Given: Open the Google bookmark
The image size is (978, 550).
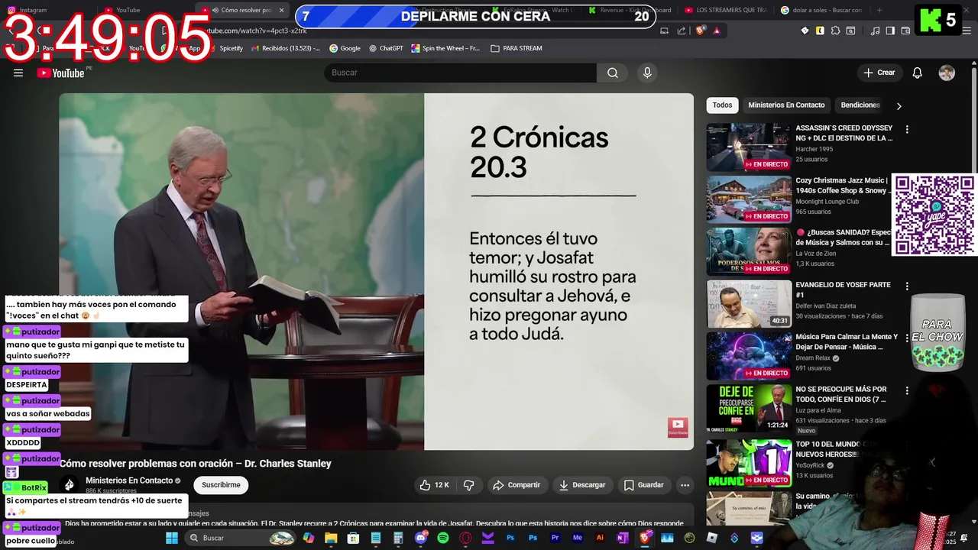Looking at the screenshot, I should pos(345,48).
